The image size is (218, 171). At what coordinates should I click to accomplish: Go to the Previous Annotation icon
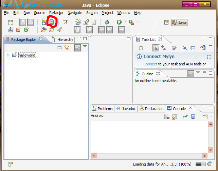coord(89,30)
